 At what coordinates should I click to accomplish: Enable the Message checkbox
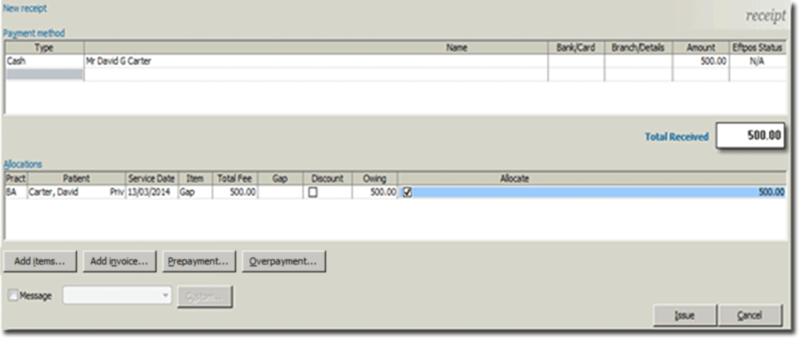[x=13, y=296]
